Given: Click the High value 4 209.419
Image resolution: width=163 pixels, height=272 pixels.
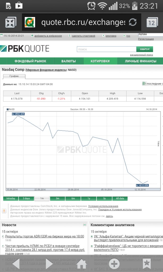Looking at the screenshot, I should tap(112, 99).
